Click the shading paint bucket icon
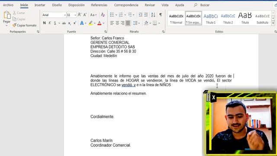Viewport: 277px width, 156px height. point(146,23)
